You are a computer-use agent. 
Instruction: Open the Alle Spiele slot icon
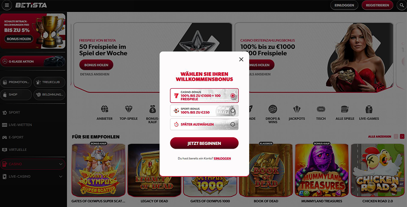tap(345, 109)
